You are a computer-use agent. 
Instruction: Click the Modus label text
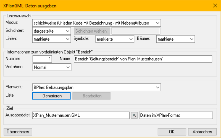point(12,22)
